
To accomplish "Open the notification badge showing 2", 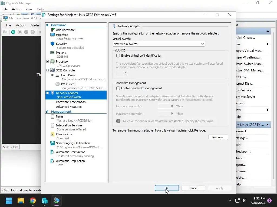I will [269, 201].
